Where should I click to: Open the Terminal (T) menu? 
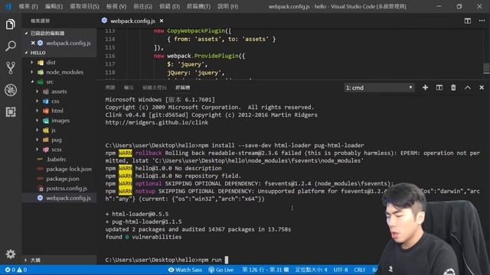tap(198, 6)
